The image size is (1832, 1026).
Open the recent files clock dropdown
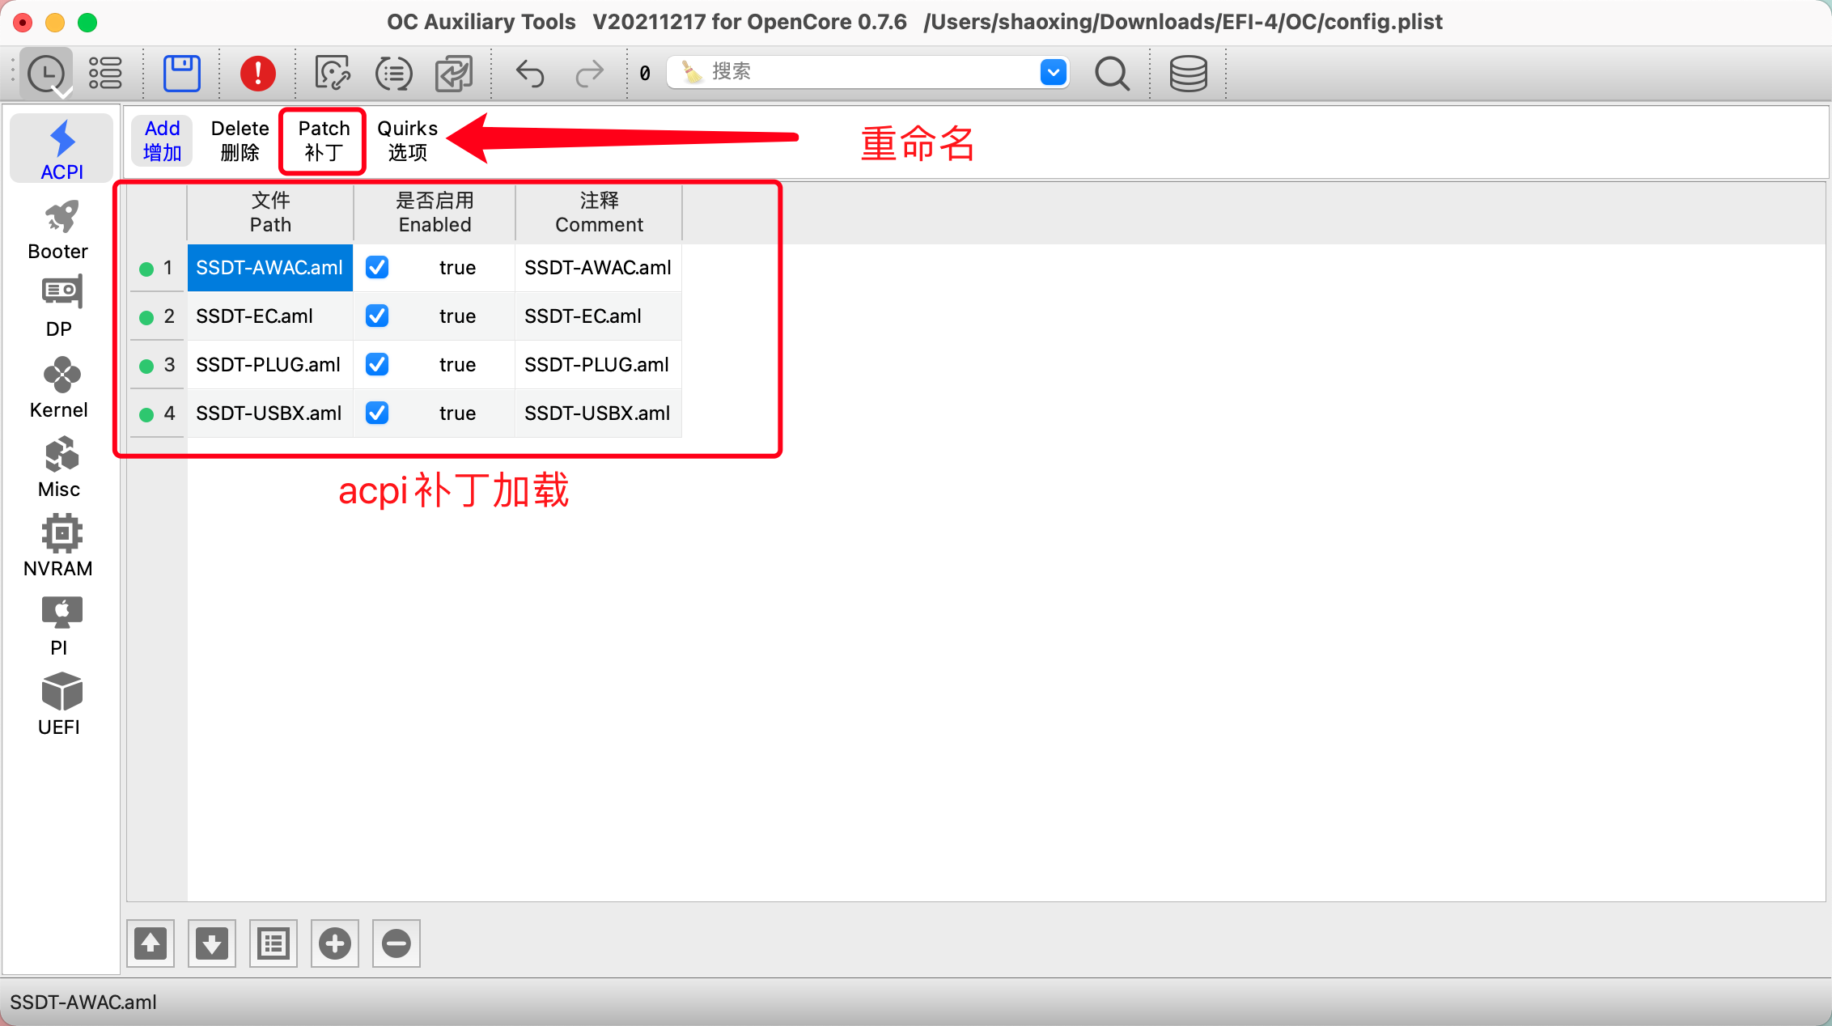(x=47, y=74)
